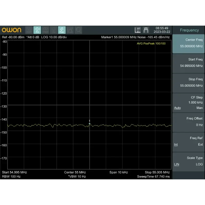Click Marker 1 diamond on the trace

click(x=89, y=124)
